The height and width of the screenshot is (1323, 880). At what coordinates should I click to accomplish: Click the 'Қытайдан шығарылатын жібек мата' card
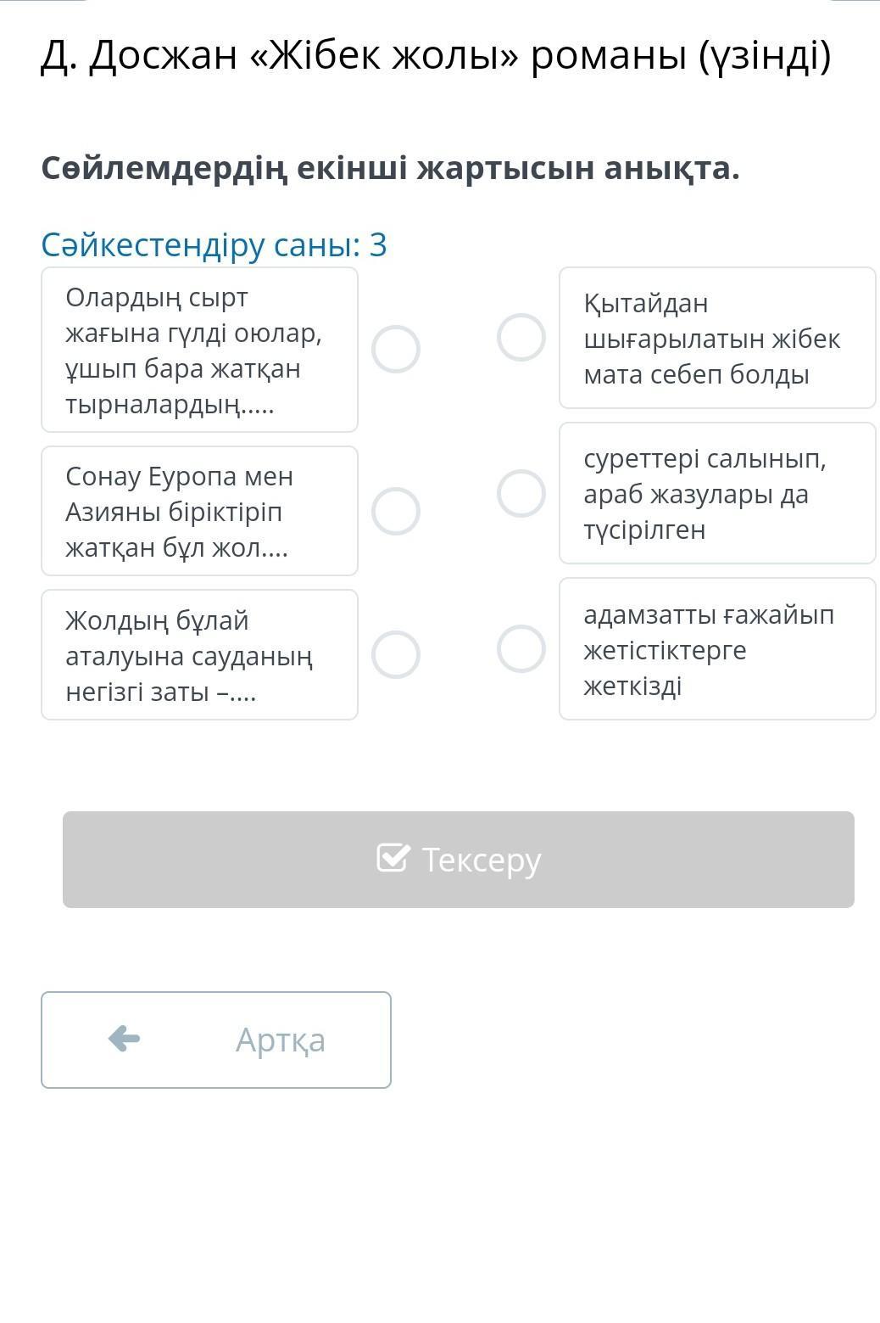click(717, 338)
